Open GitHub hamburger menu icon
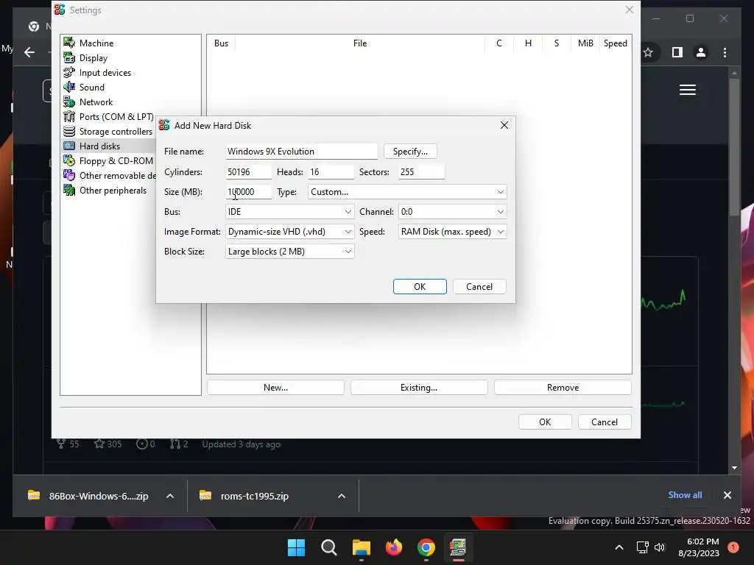 point(688,90)
